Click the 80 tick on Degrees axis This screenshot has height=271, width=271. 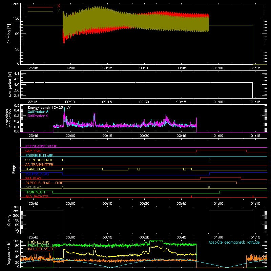17,245
